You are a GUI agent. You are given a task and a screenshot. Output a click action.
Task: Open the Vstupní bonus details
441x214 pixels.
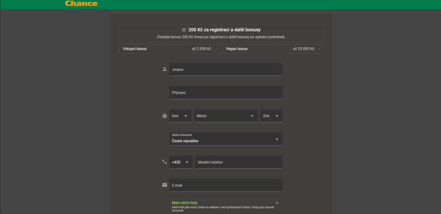(x=170, y=49)
